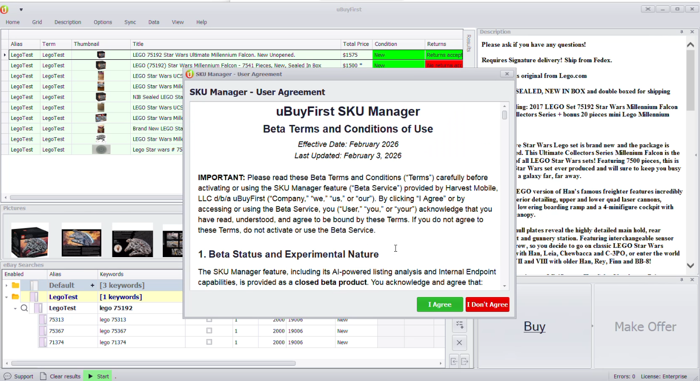
Task: Click the eBay Searches horizontal scrollbar
Action: coord(153,363)
